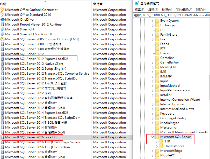This screenshot has width=210, height=159.
Task: Click the Installer folder icon
Action: (x=157, y=95)
